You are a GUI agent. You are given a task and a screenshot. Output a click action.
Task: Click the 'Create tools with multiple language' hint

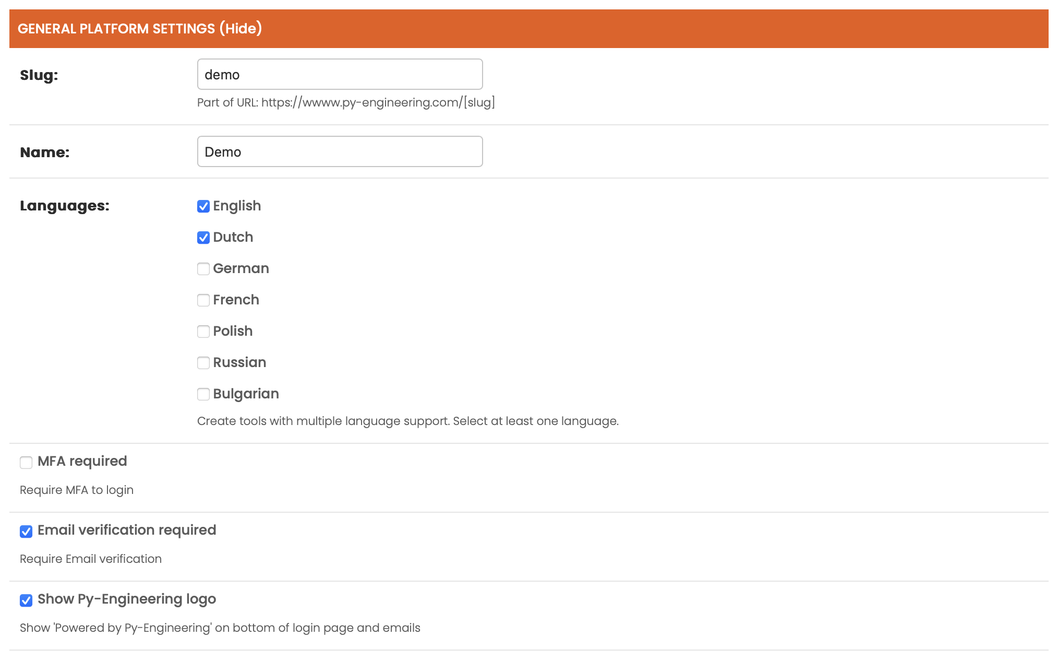coord(408,421)
